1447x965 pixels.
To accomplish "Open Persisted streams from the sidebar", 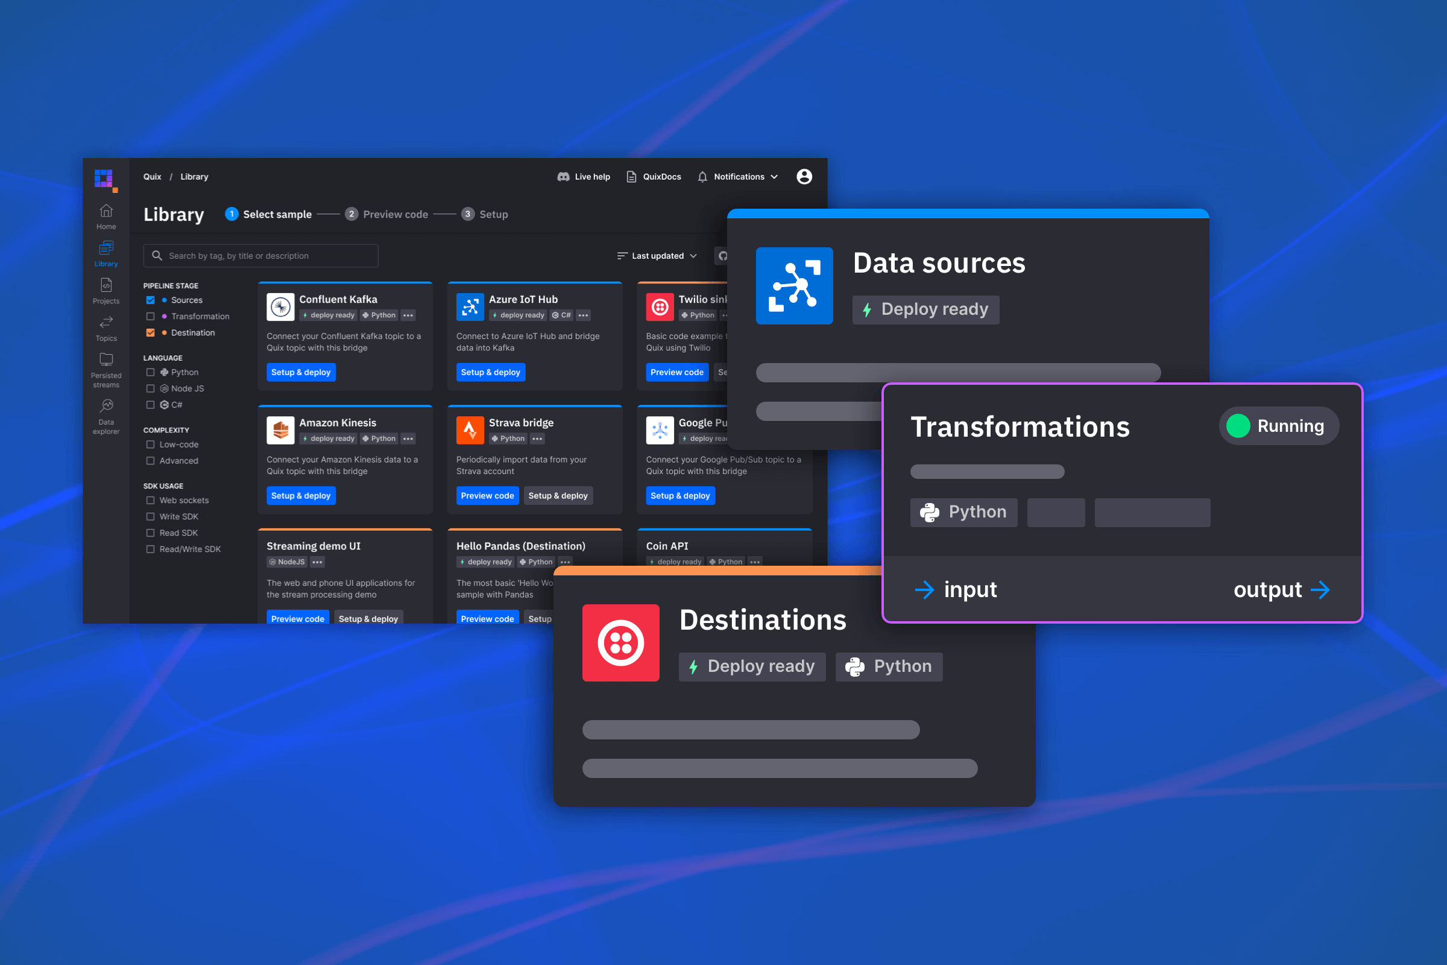I will tap(106, 370).
